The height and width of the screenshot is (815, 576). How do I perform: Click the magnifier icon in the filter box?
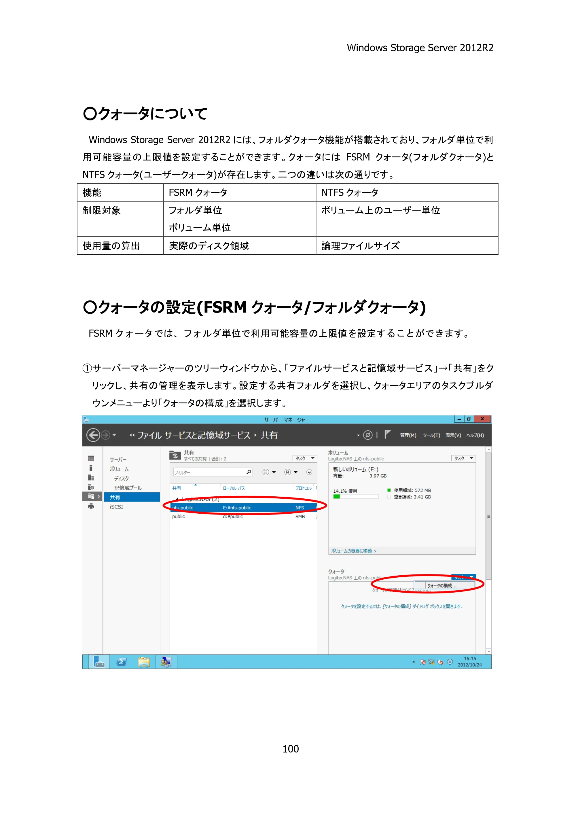pyautogui.click(x=249, y=472)
